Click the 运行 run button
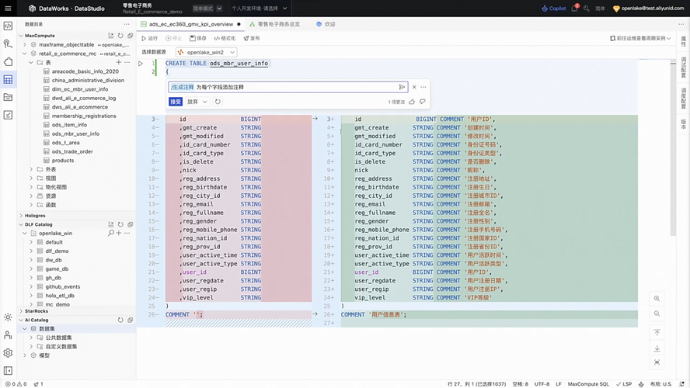The height and width of the screenshot is (388, 690). click(x=150, y=38)
